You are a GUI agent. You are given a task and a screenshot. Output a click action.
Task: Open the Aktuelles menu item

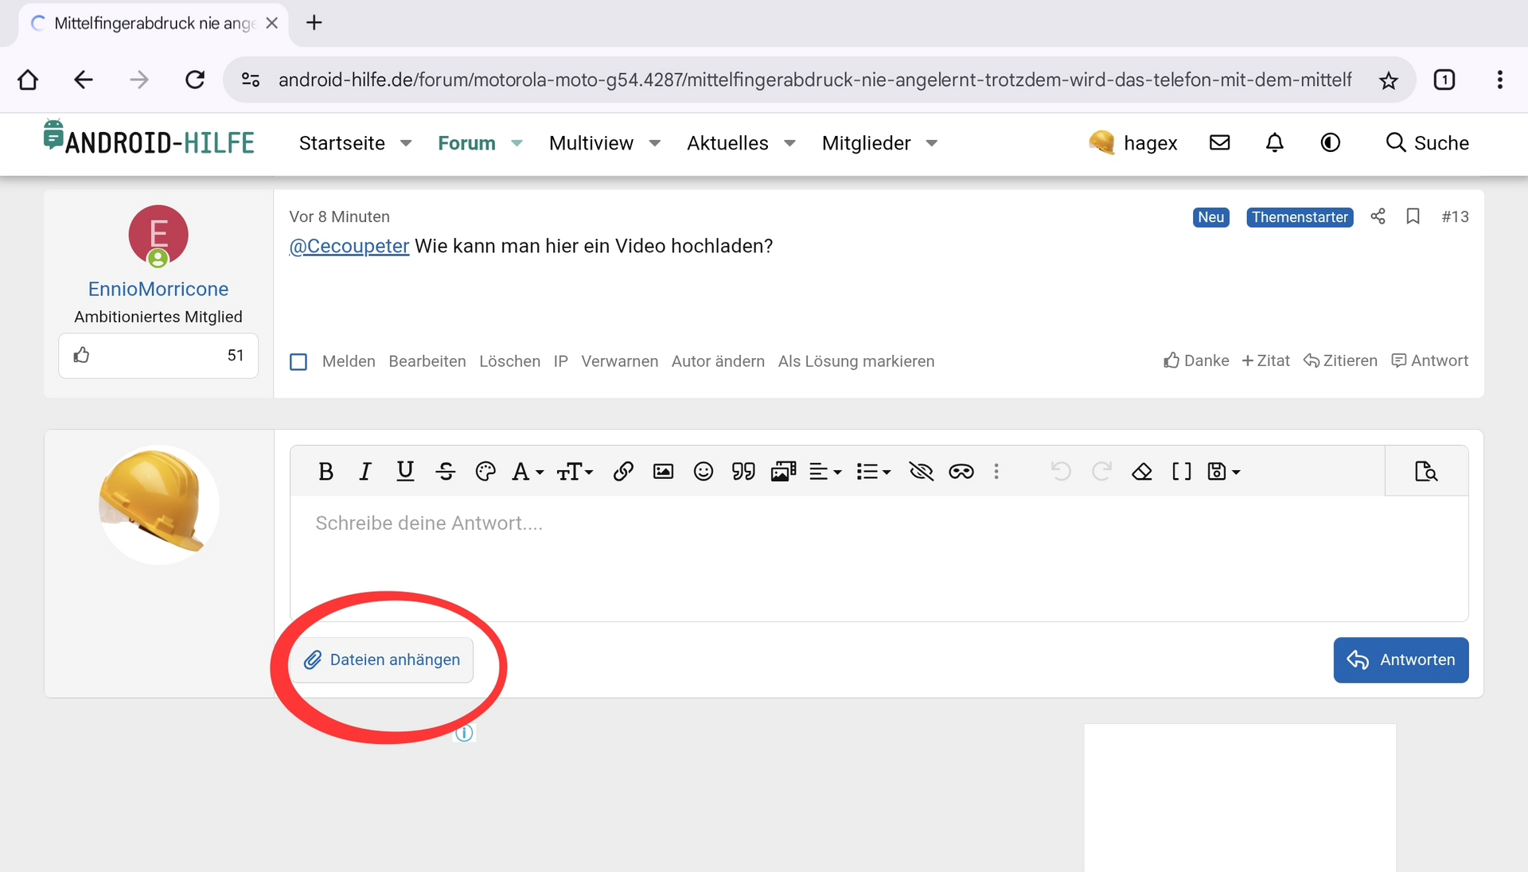coord(727,143)
